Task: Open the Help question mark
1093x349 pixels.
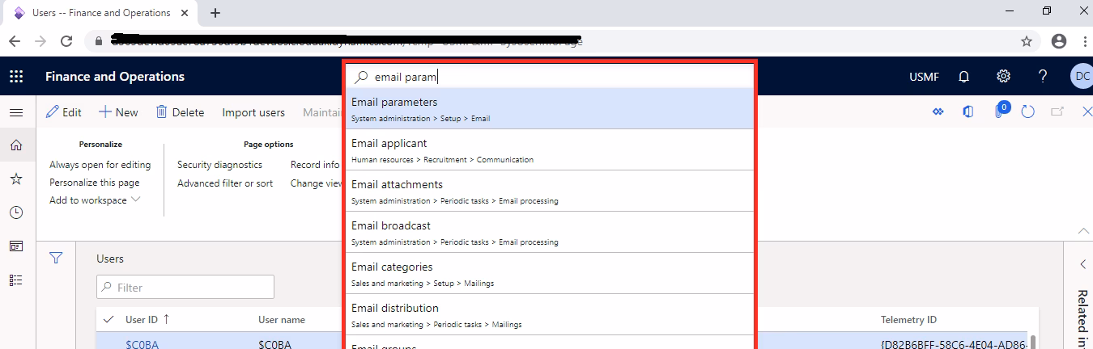Action: coord(1043,76)
